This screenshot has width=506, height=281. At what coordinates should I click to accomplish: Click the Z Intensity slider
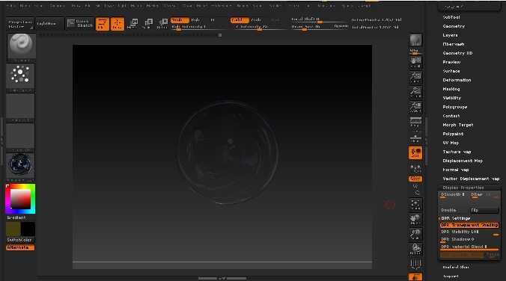[x=259, y=27]
